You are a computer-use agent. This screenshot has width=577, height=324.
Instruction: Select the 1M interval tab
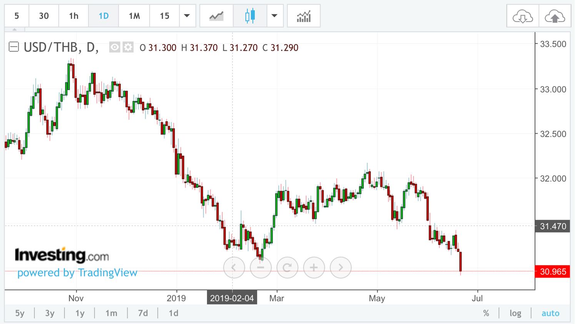[134, 16]
